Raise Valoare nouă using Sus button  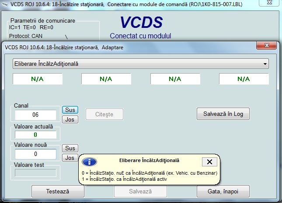tap(70, 148)
